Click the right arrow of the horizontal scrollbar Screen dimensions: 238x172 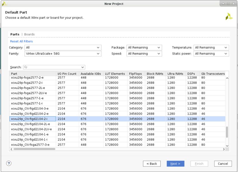[224, 149]
